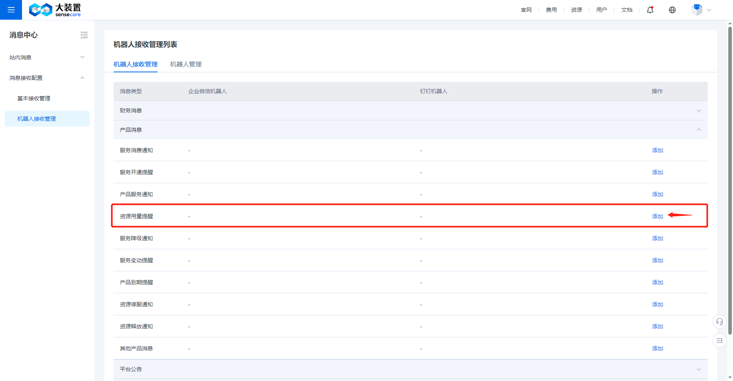The height and width of the screenshot is (381, 733).
Task: Click the scrollbar down arrow
Action: coord(730,377)
